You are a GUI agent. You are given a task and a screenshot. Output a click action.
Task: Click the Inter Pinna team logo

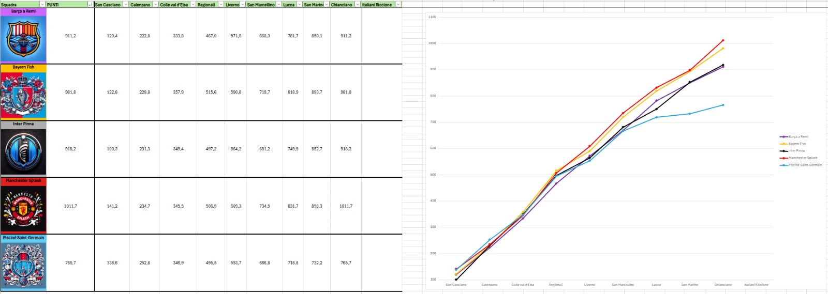[x=23, y=151]
